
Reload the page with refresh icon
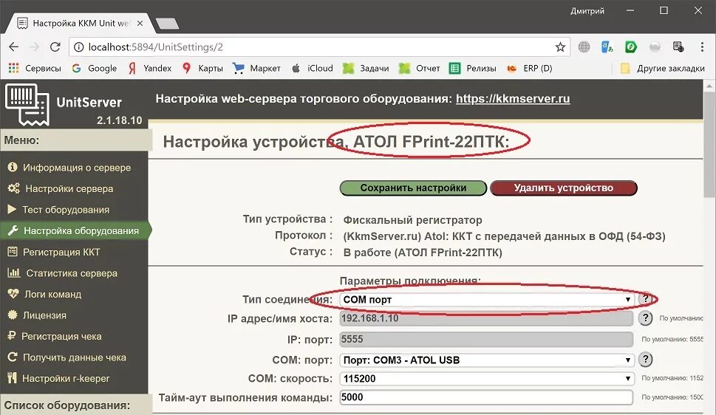pyautogui.click(x=55, y=47)
